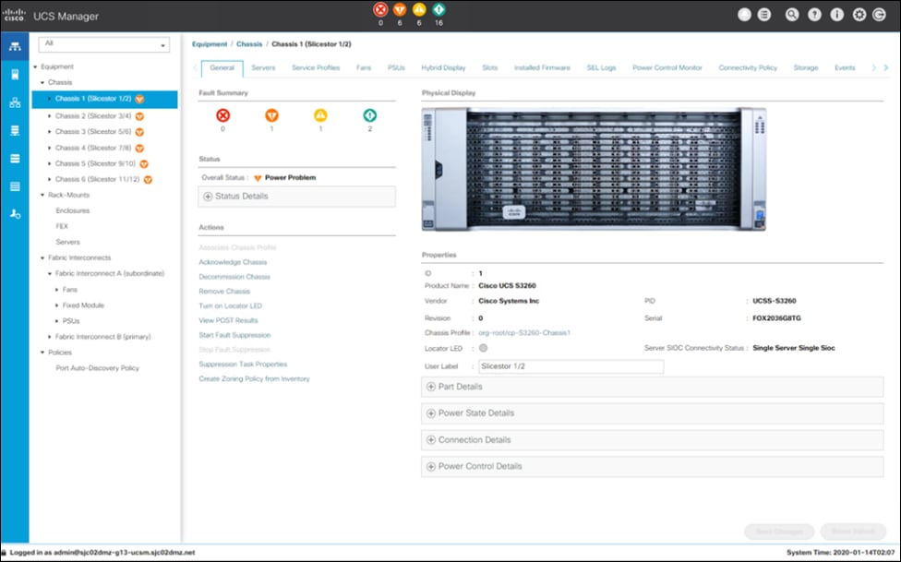Select Port Auto-Discovery Policy in the tree
This screenshot has width=901, height=562.
coord(97,368)
